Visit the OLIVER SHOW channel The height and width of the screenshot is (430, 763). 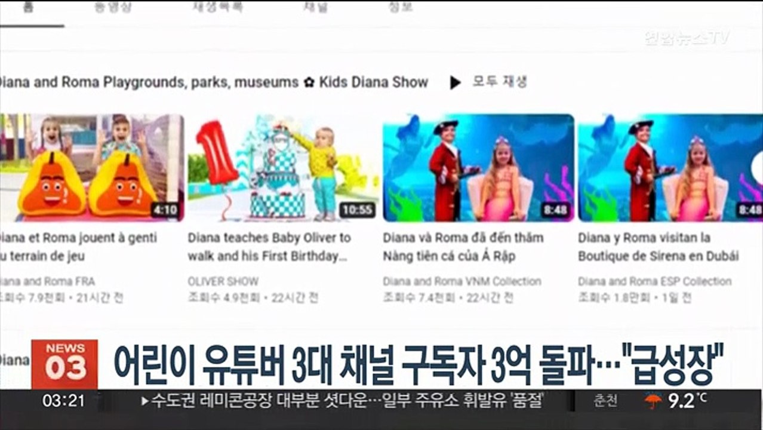[x=223, y=281]
